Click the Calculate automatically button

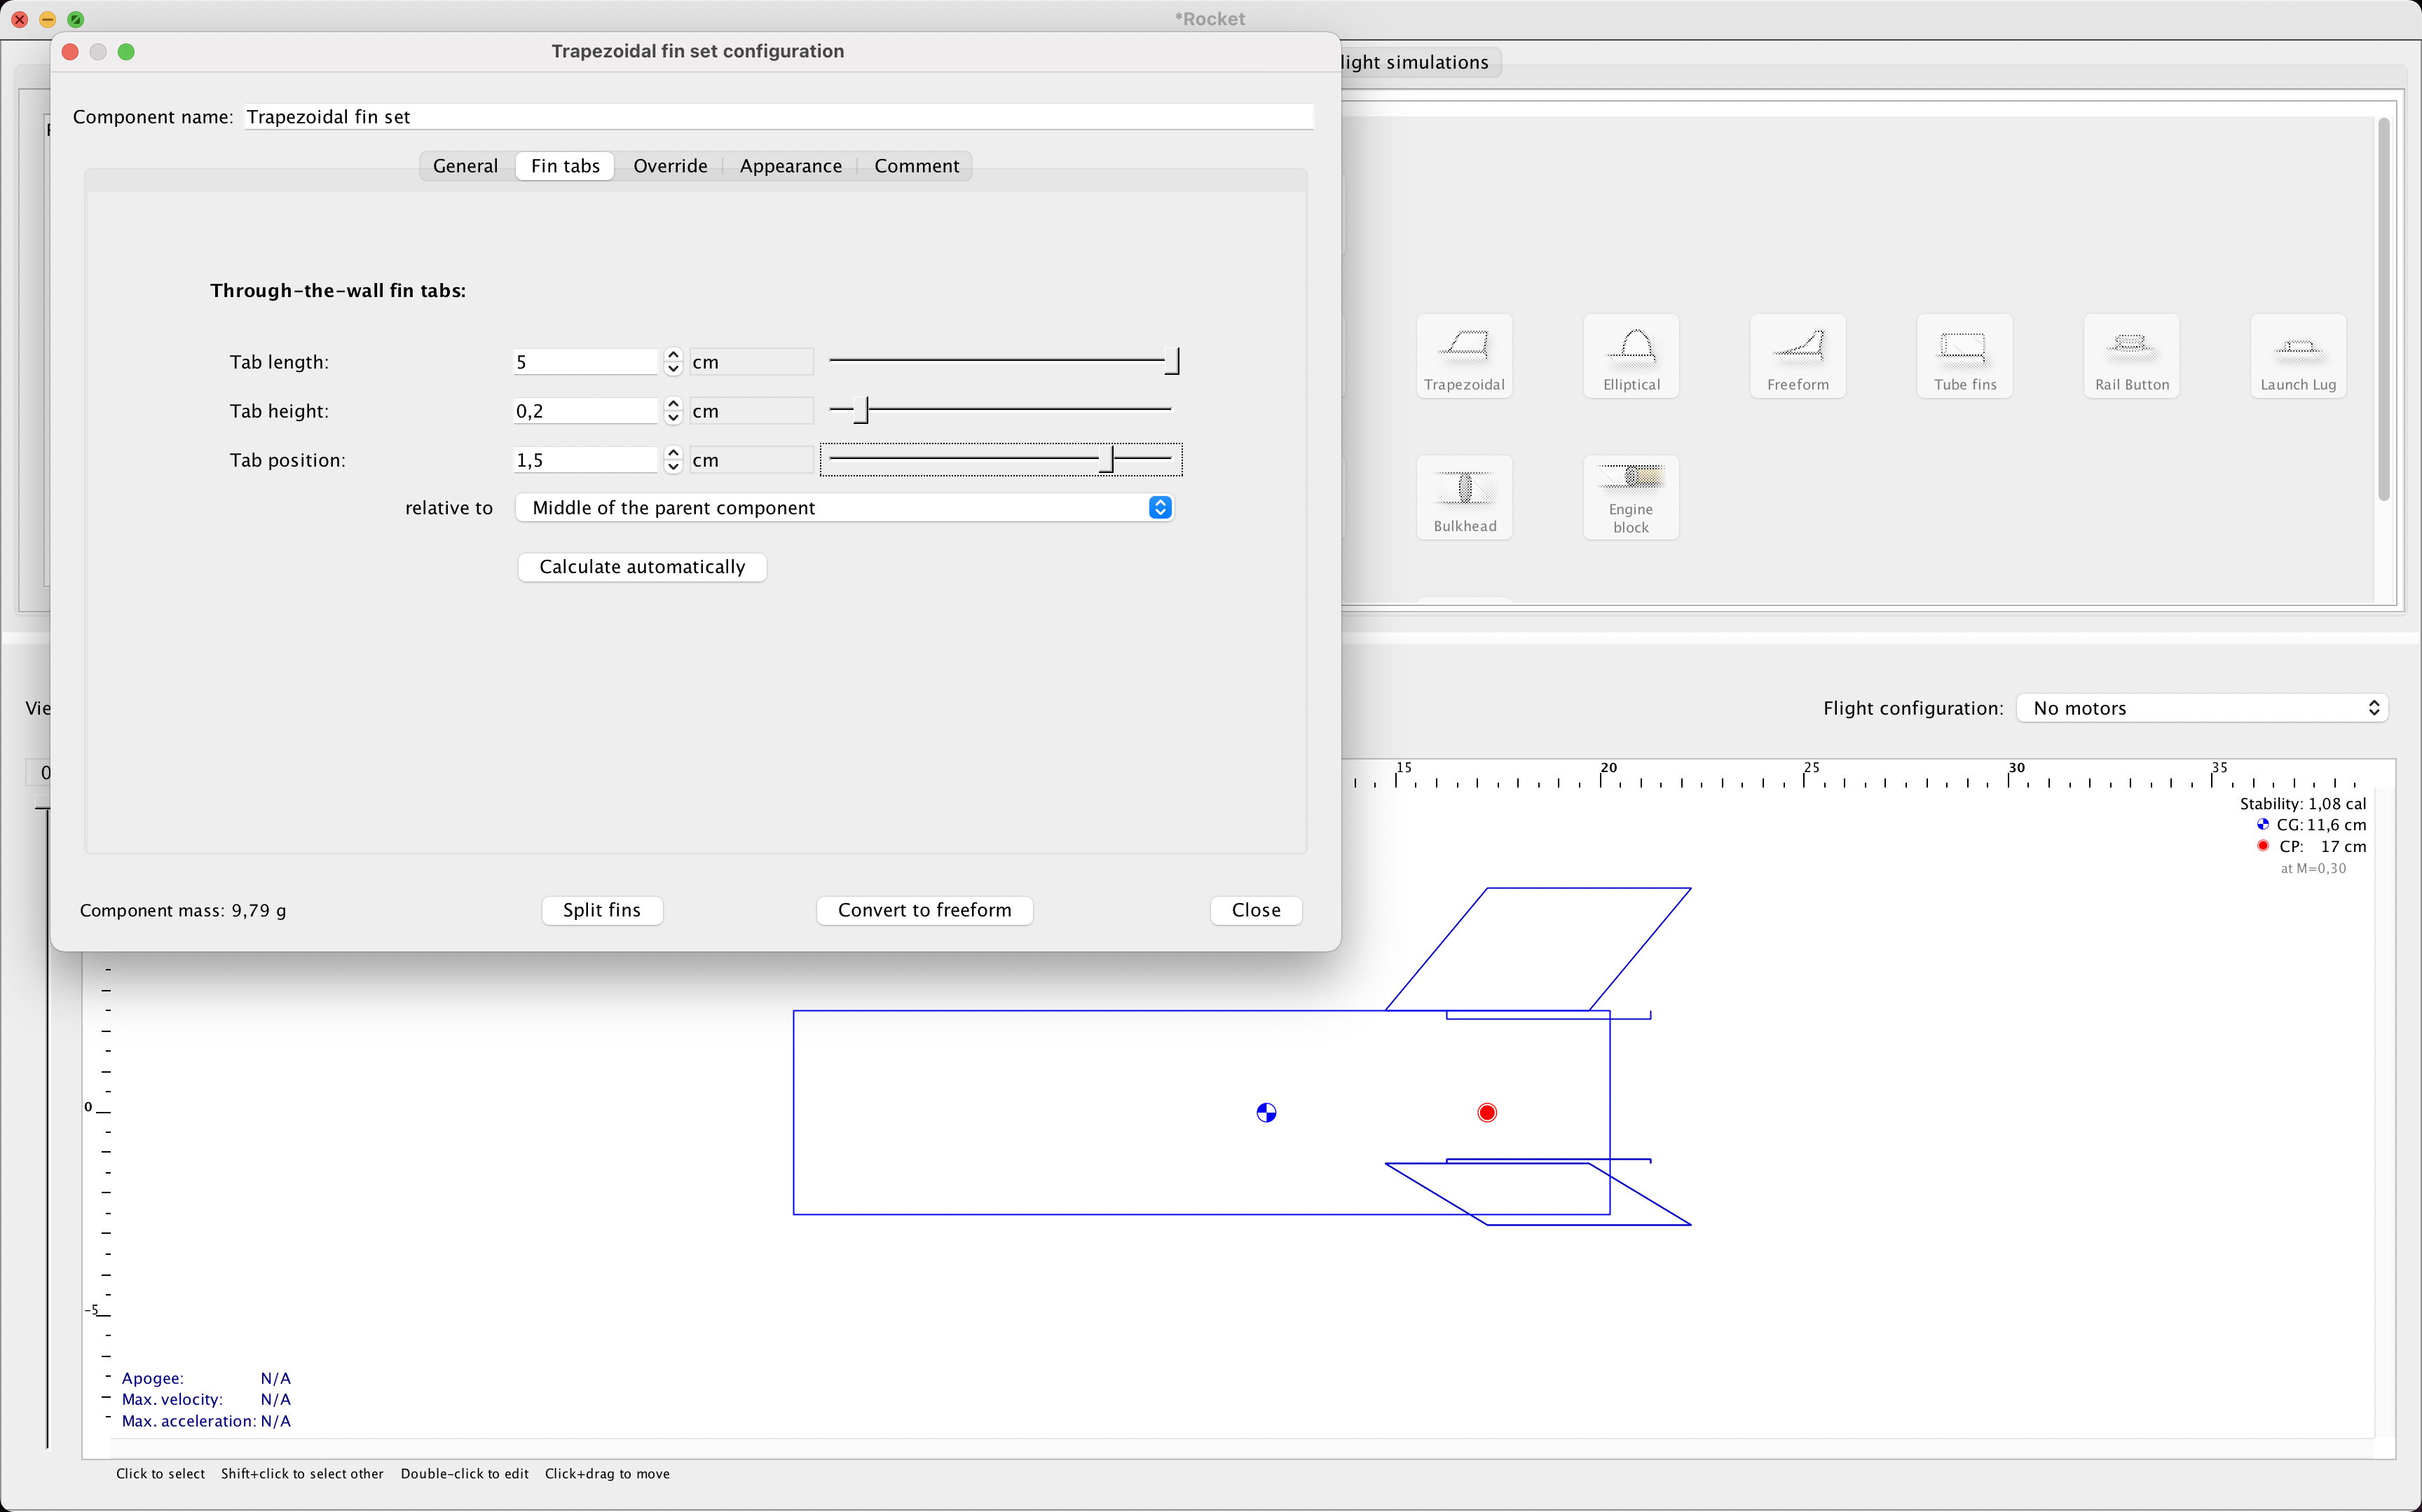[x=642, y=566]
